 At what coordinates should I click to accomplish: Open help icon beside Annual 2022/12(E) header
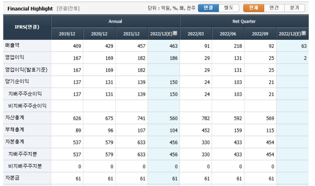pyautogui.click(x=175, y=33)
